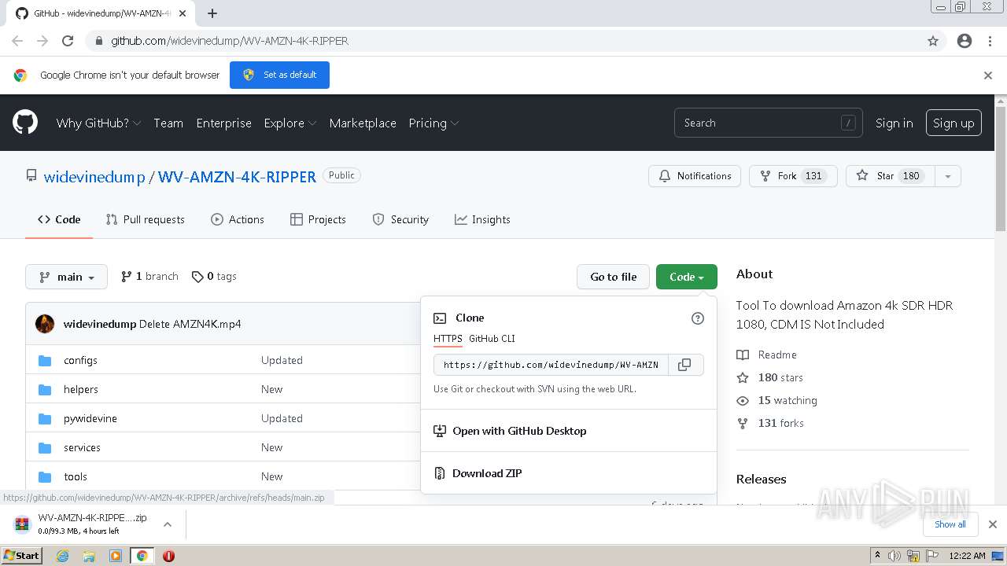Switch to the Pull requests tab

coord(146,219)
